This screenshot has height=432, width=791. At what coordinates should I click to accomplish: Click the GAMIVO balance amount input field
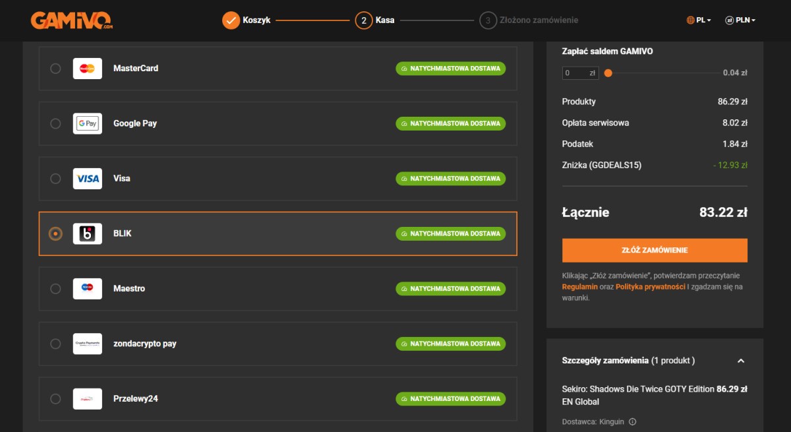click(x=580, y=73)
